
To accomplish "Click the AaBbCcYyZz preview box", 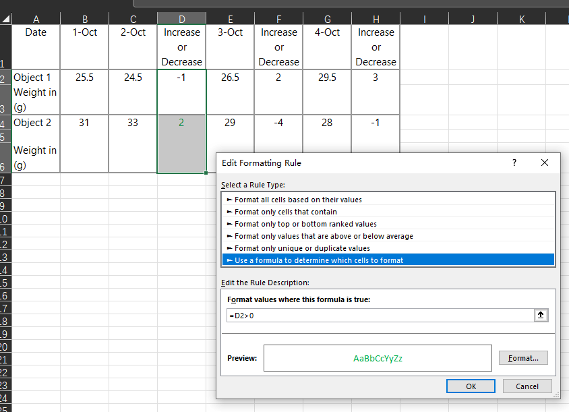I will pos(378,358).
